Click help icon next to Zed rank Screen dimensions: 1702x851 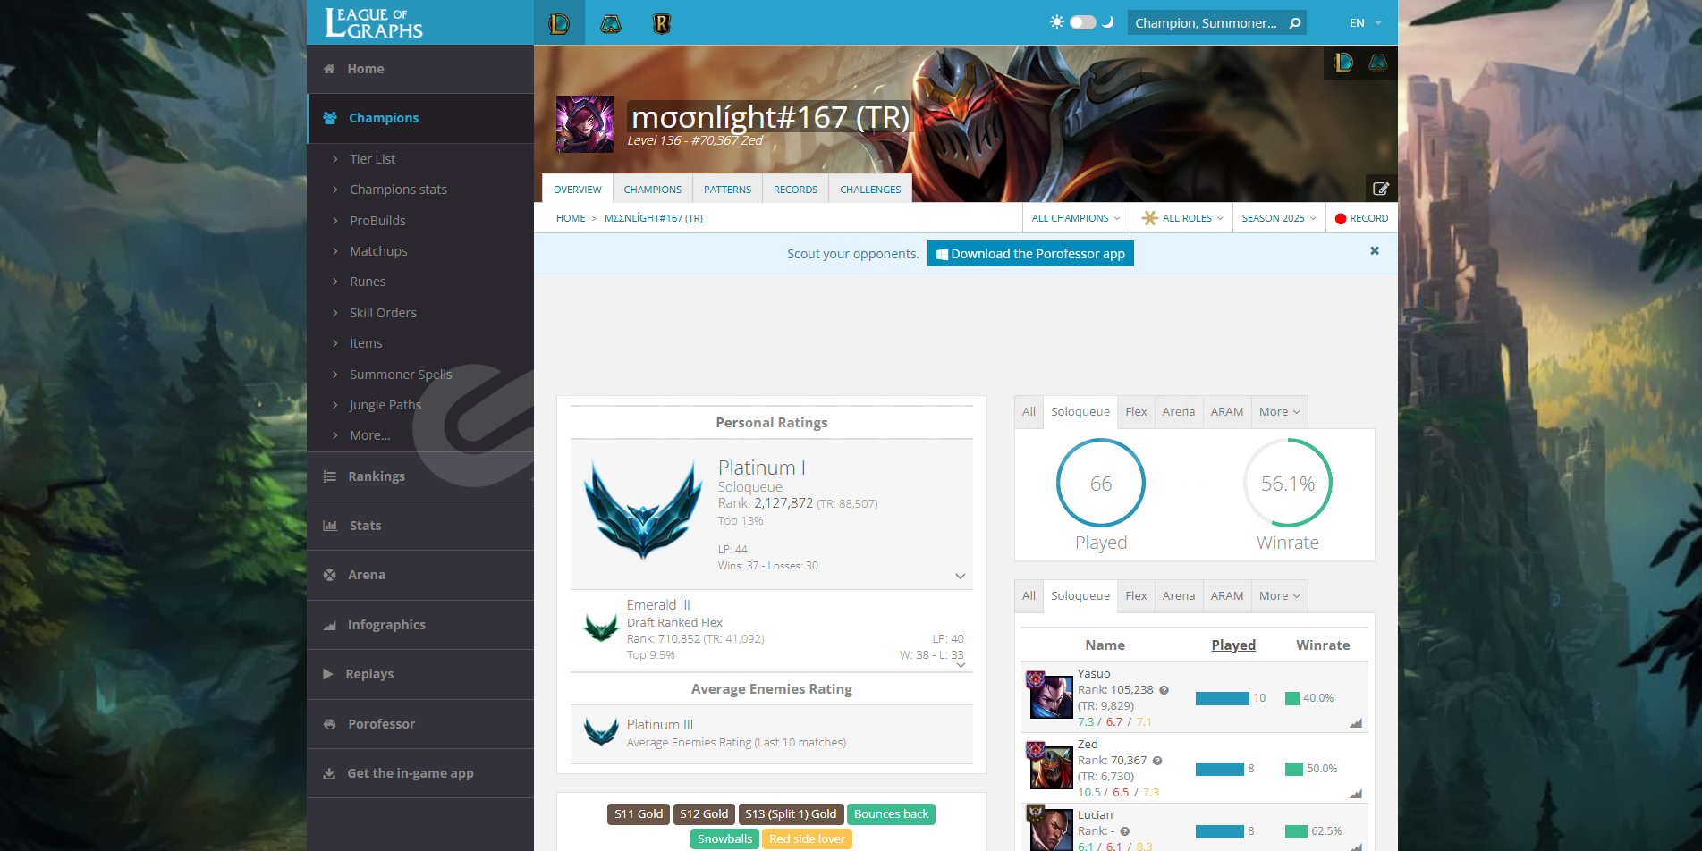[x=1157, y=761]
